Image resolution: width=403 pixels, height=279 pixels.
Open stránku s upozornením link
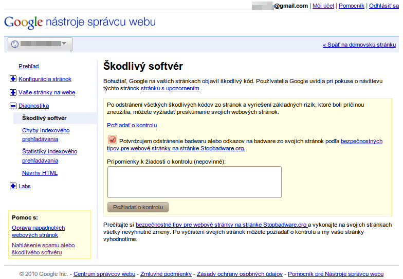tap(171, 88)
